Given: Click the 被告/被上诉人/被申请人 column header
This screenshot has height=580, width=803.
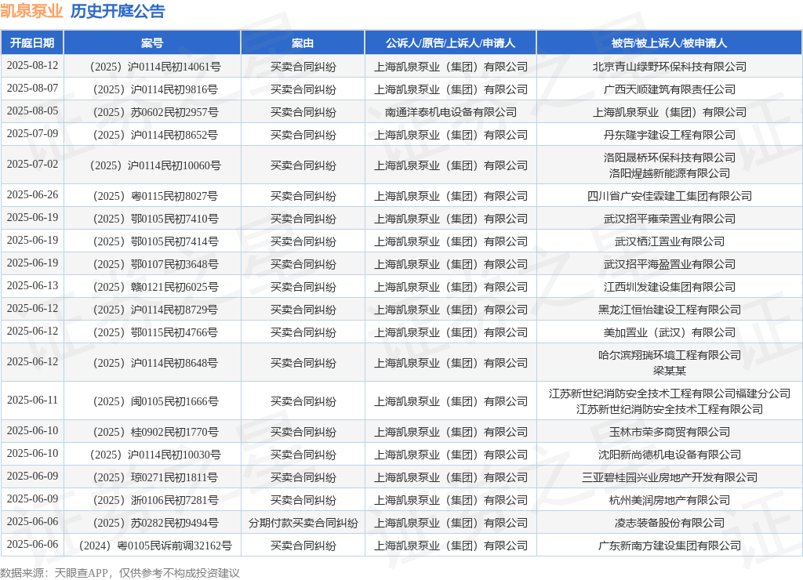Looking at the screenshot, I should (x=670, y=43).
